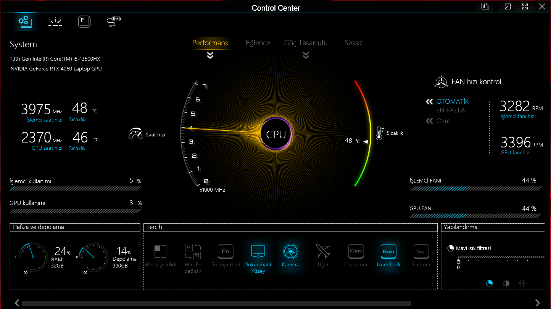Click the moon icon beside Mavi ışık filtresi
The height and width of the screenshot is (309, 551).
pyautogui.click(x=451, y=248)
